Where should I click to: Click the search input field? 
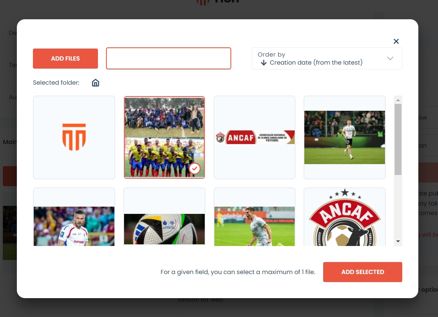pyautogui.click(x=168, y=59)
